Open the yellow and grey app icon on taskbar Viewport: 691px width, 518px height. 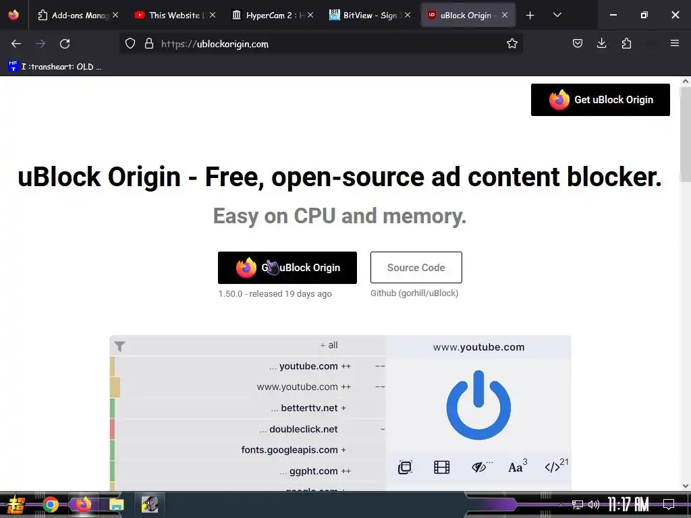150,505
